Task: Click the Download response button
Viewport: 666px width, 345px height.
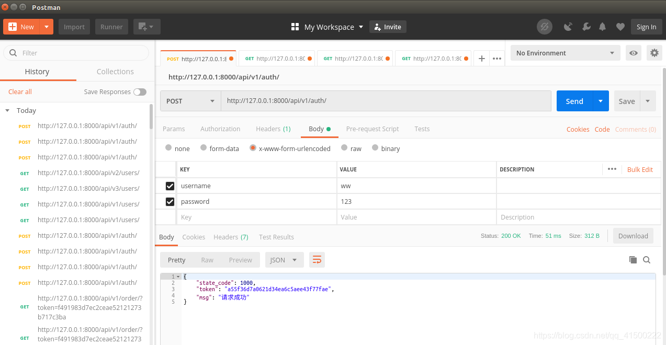Action: point(633,236)
